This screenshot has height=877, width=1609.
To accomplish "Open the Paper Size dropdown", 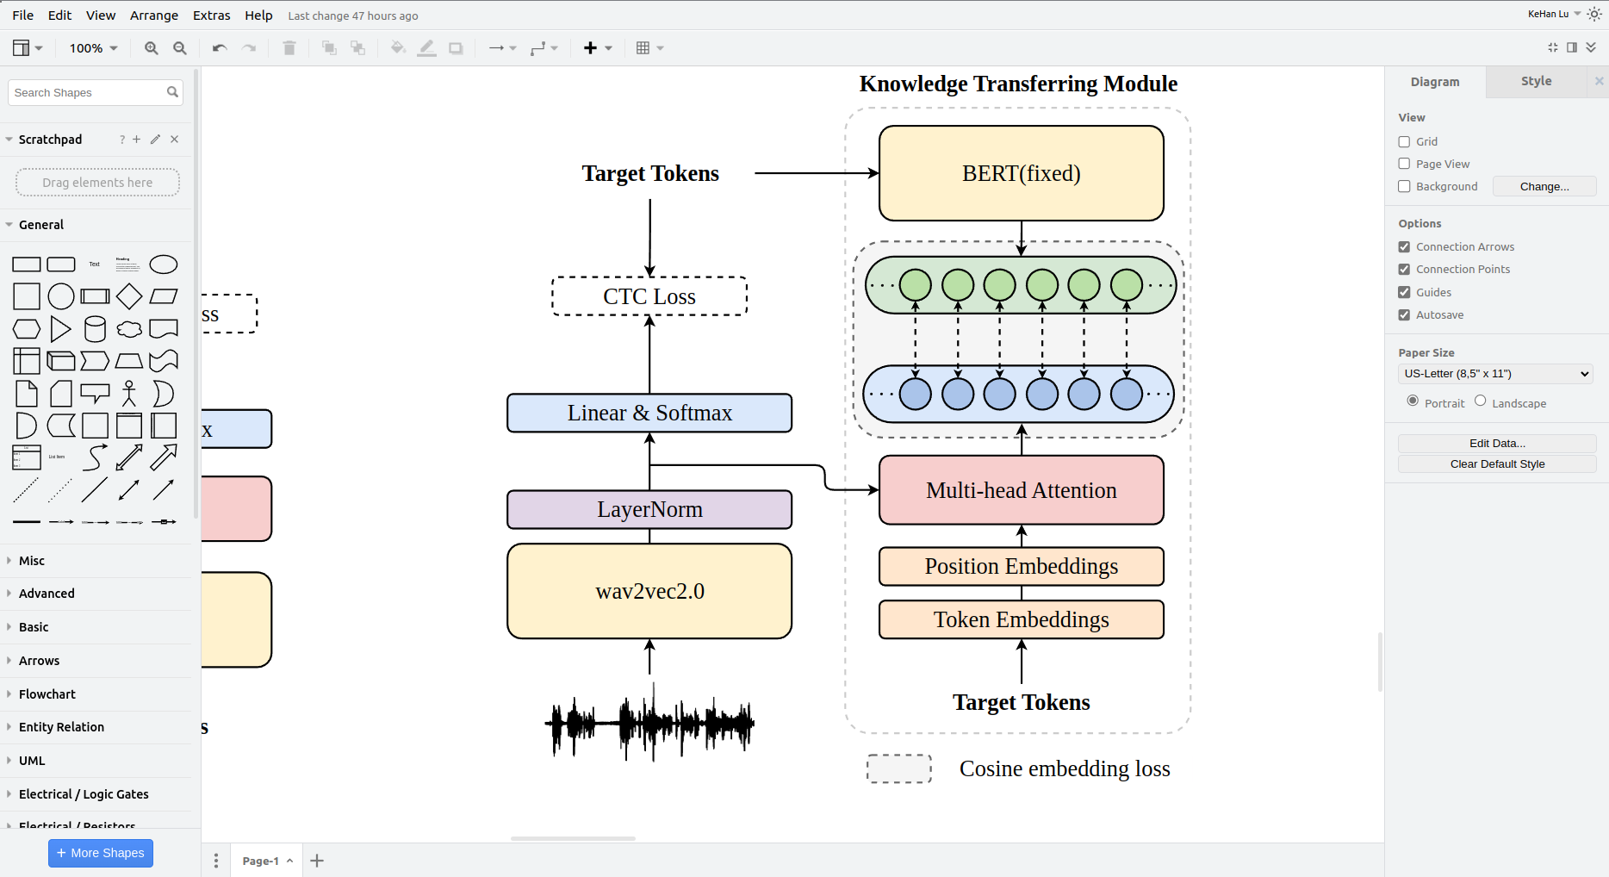I will (x=1495, y=374).
